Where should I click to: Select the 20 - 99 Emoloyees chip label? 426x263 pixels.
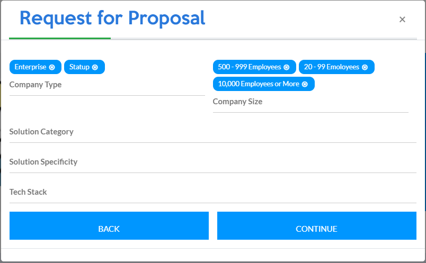click(x=332, y=67)
